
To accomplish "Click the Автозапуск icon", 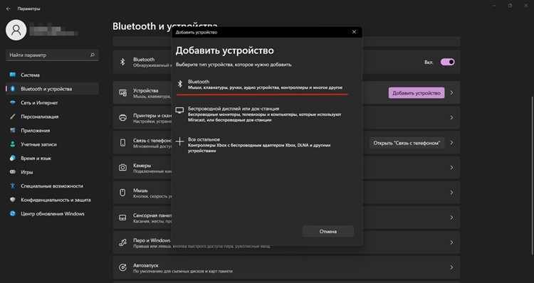I will (x=122, y=267).
